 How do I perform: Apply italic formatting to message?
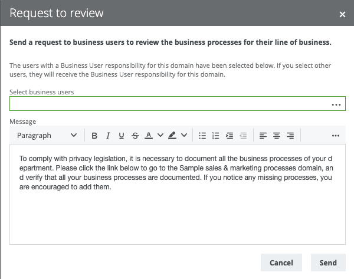click(108, 136)
